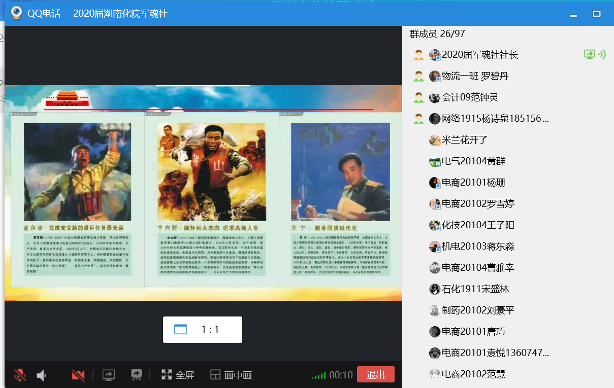Click the screen share monitor icon
The image size is (614, 388).
point(109,375)
